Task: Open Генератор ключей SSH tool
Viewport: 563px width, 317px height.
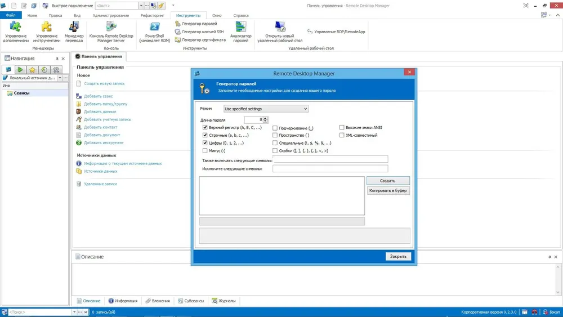Action: click(199, 32)
